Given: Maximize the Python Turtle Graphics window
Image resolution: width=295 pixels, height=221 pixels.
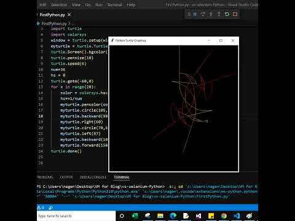Looking at the screenshot, I should pos(221,41).
